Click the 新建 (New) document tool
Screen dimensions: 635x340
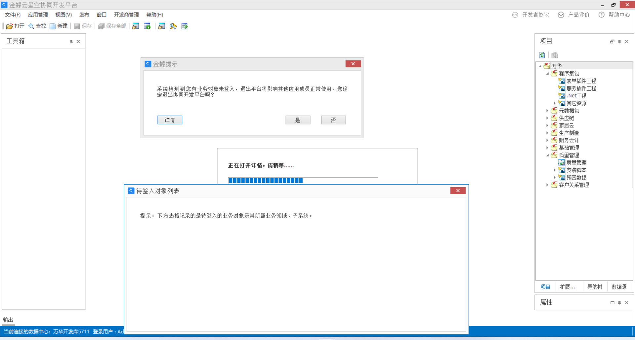[x=59, y=26]
